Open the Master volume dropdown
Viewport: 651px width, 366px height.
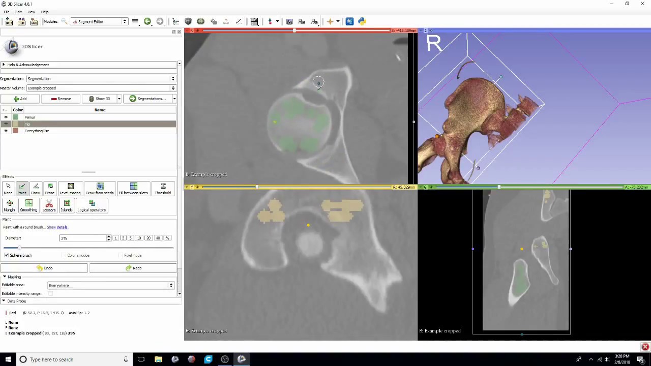pos(101,88)
